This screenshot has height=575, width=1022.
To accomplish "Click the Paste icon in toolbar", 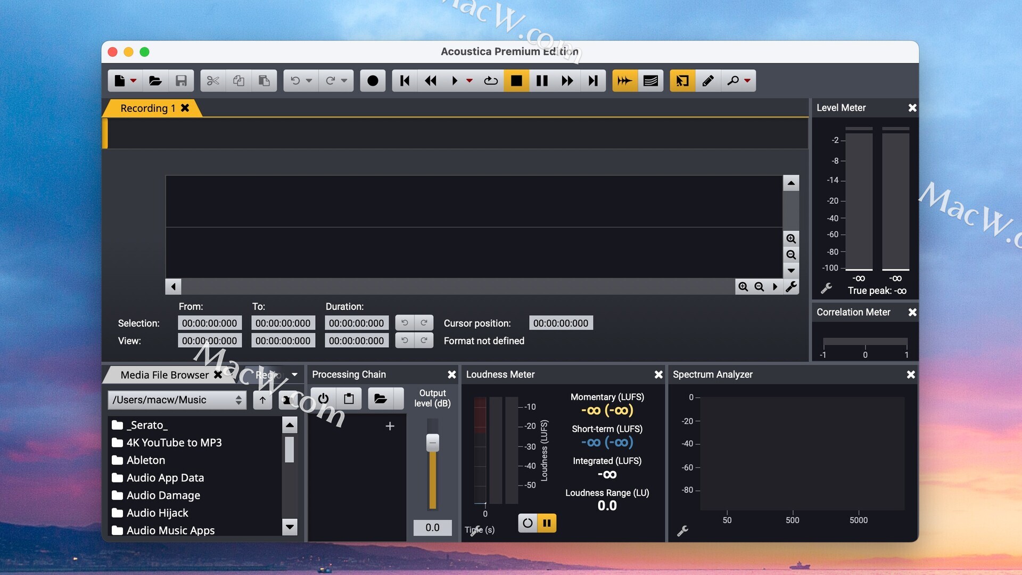I will pyautogui.click(x=264, y=81).
